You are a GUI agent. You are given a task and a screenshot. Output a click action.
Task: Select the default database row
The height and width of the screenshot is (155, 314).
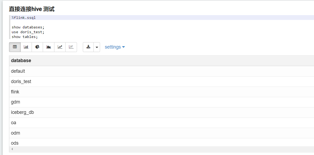point(162,71)
